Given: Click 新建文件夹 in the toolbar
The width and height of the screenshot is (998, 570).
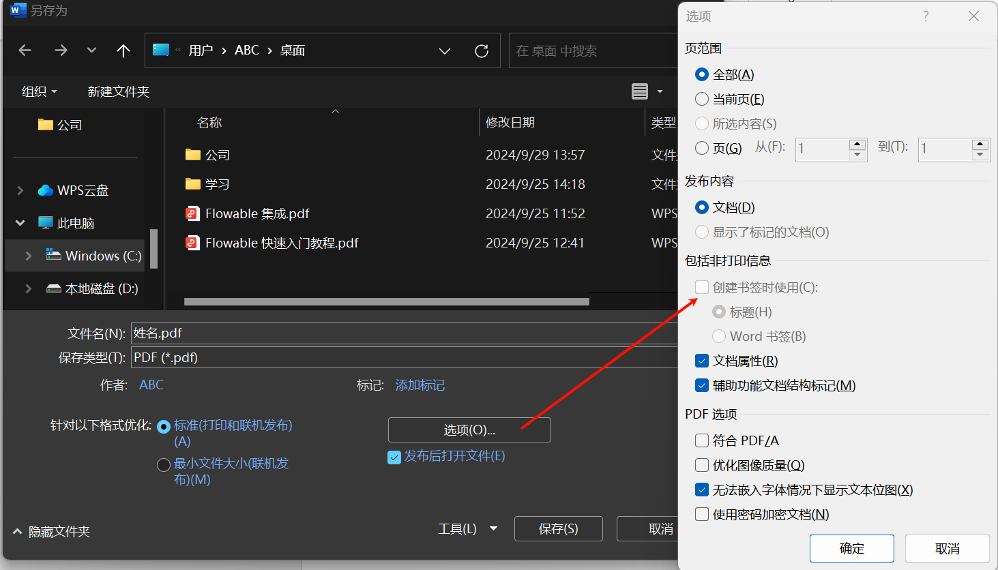Looking at the screenshot, I should point(119,91).
